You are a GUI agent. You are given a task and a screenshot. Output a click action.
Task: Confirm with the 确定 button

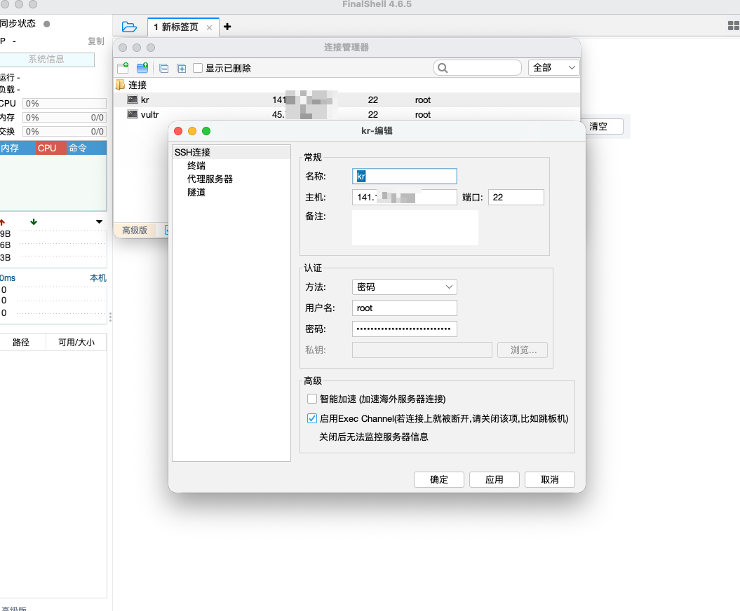tap(439, 479)
